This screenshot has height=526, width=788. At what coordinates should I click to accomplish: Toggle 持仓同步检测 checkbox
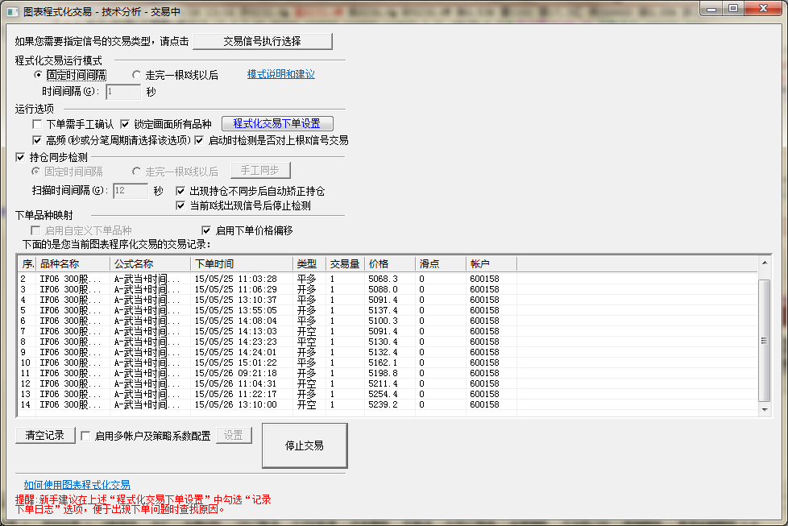point(21,157)
